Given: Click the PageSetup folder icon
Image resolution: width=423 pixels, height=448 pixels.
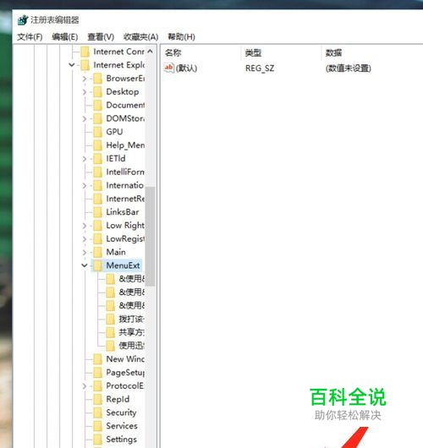Looking at the screenshot, I should tap(98, 373).
